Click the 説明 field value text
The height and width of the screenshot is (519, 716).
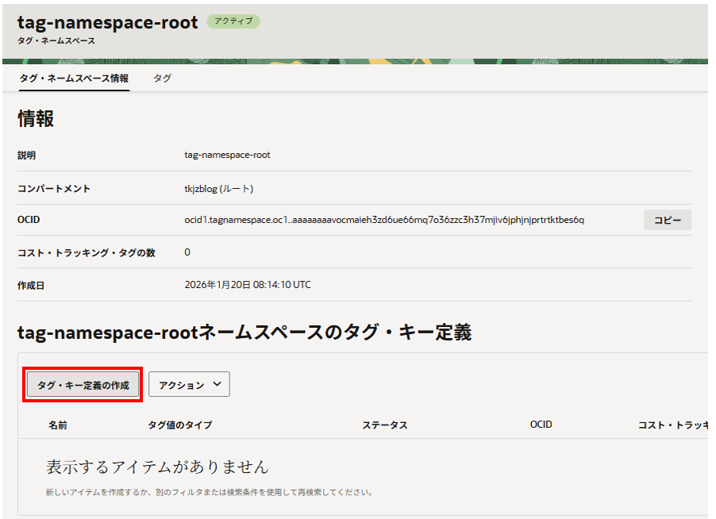228,155
